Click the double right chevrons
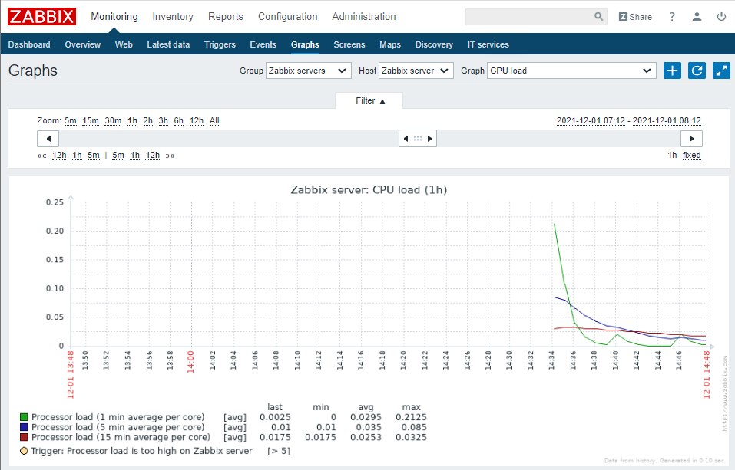The height and width of the screenshot is (470, 735). pos(171,156)
